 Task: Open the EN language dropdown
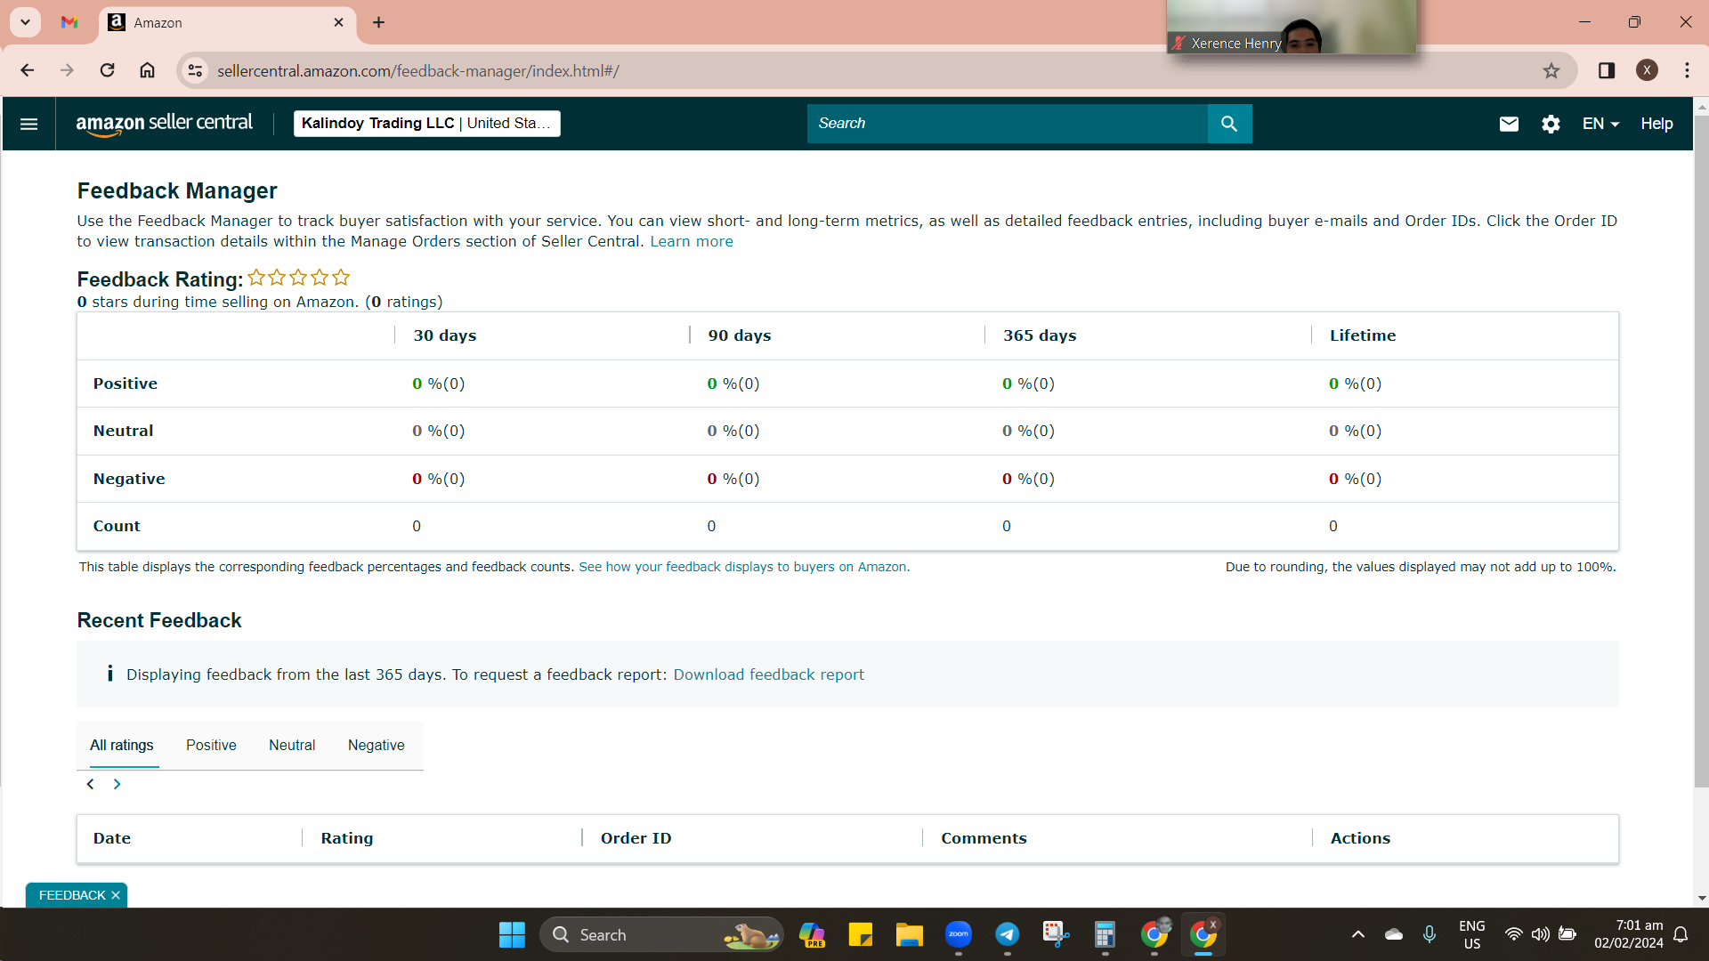(1600, 124)
